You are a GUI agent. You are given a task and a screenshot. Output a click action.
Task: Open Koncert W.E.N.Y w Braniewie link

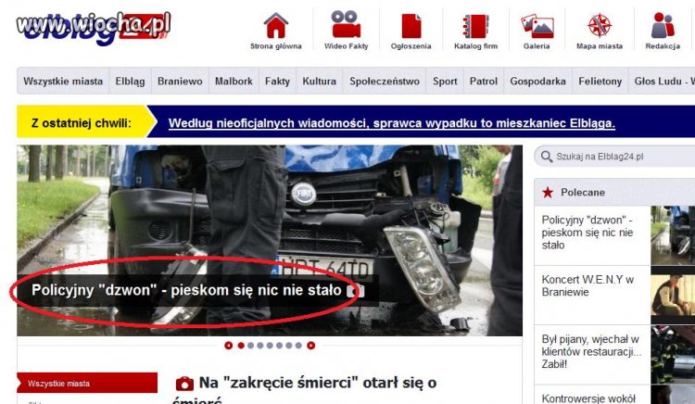(x=588, y=285)
